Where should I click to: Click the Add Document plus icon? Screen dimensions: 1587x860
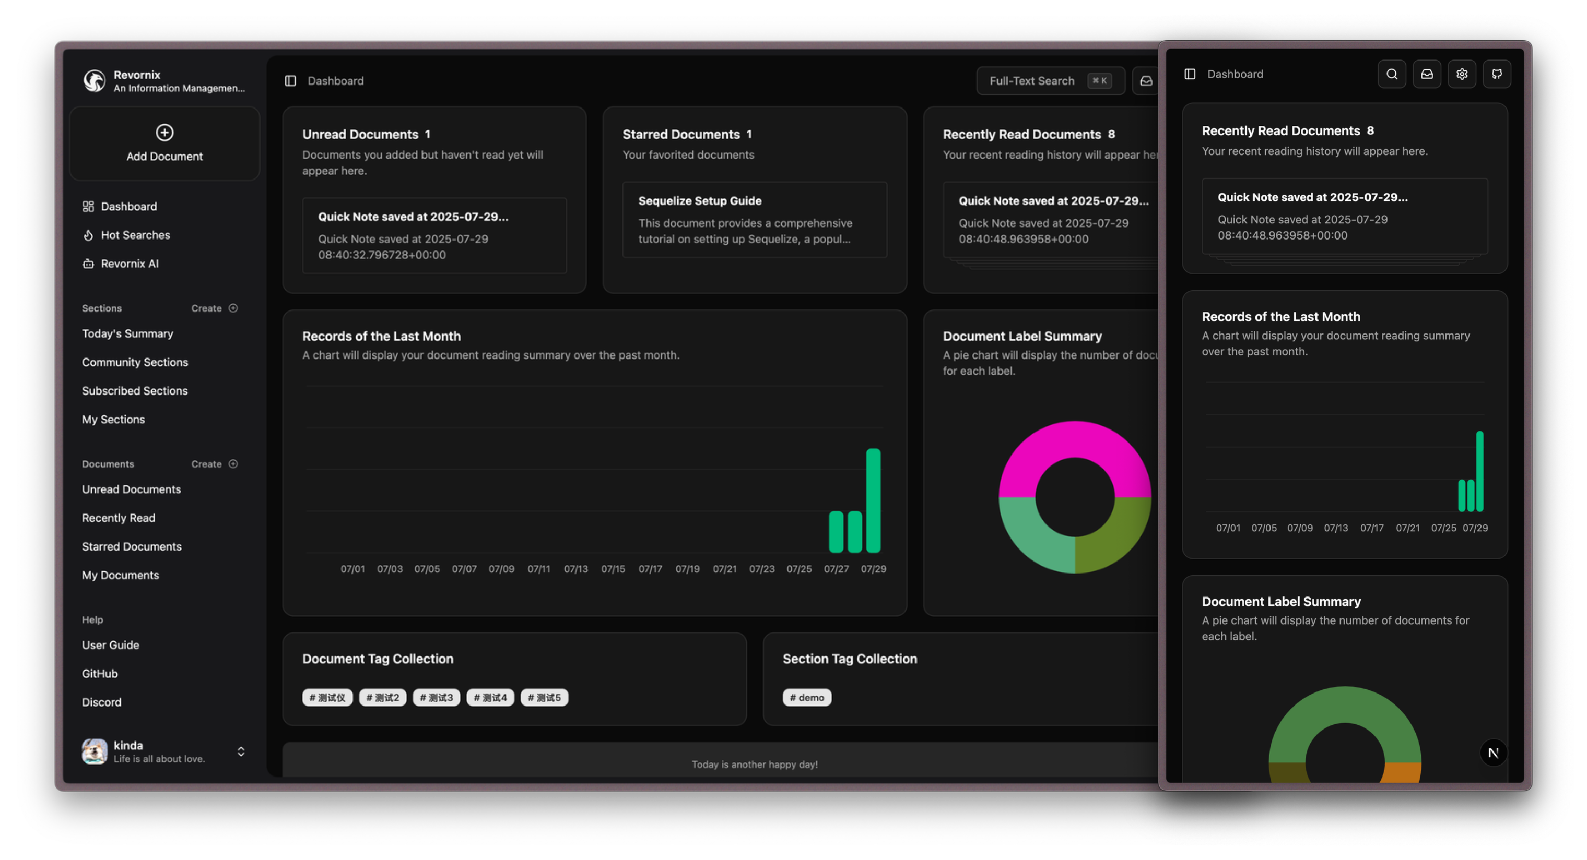click(164, 133)
